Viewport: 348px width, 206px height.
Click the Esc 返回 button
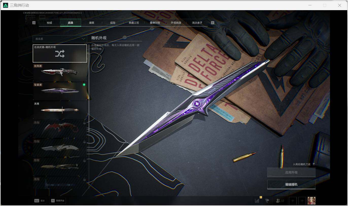point(40,201)
